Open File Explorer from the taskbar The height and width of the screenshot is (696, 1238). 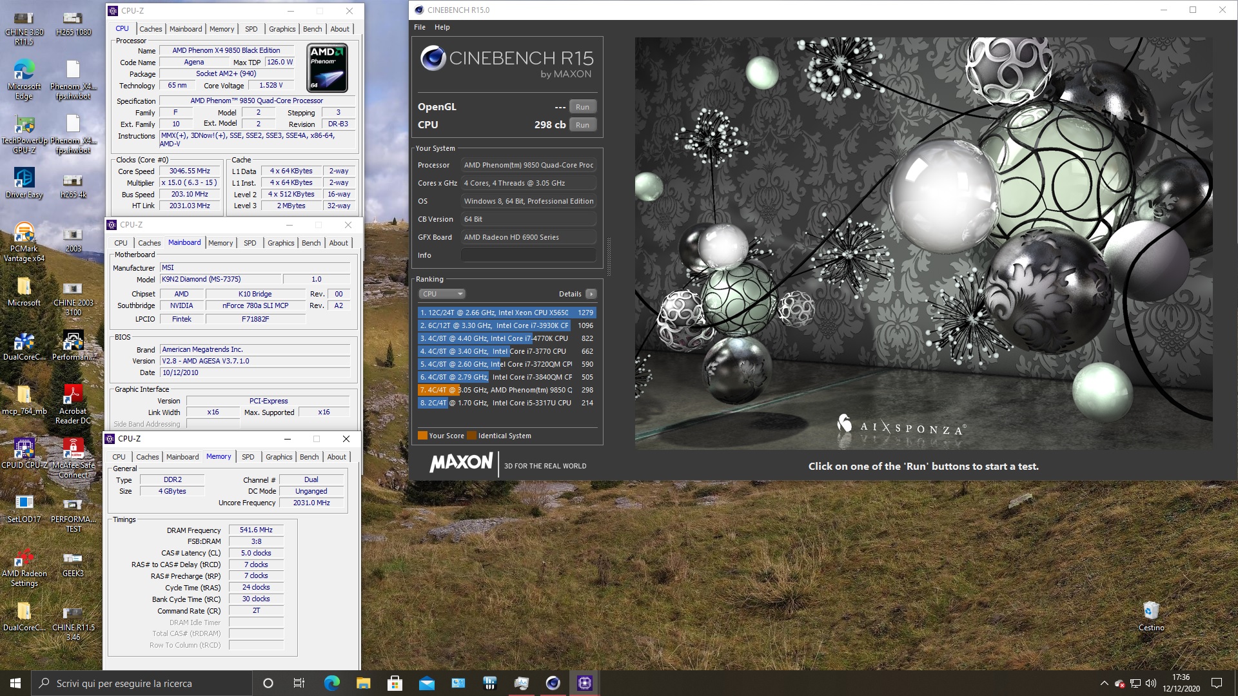point(363,683)
